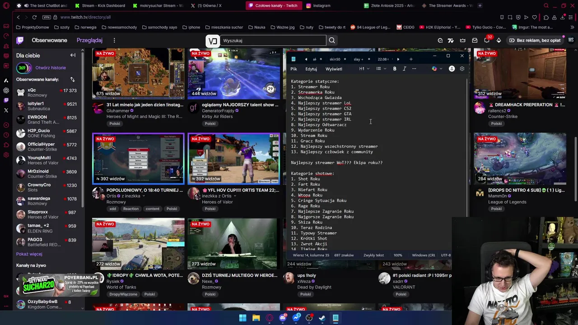Open the Twitch bits diamond icon

point(499,40)
